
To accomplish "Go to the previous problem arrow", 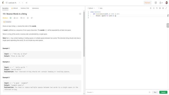I will pyautogui.click(x=19, y=3).
